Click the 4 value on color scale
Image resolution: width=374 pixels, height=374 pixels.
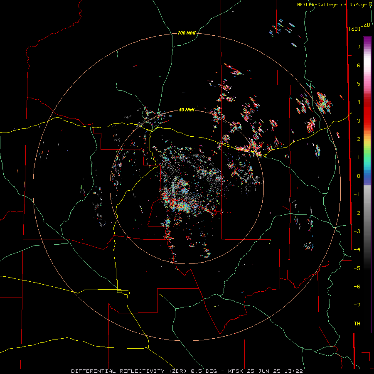tap(359, 102)
